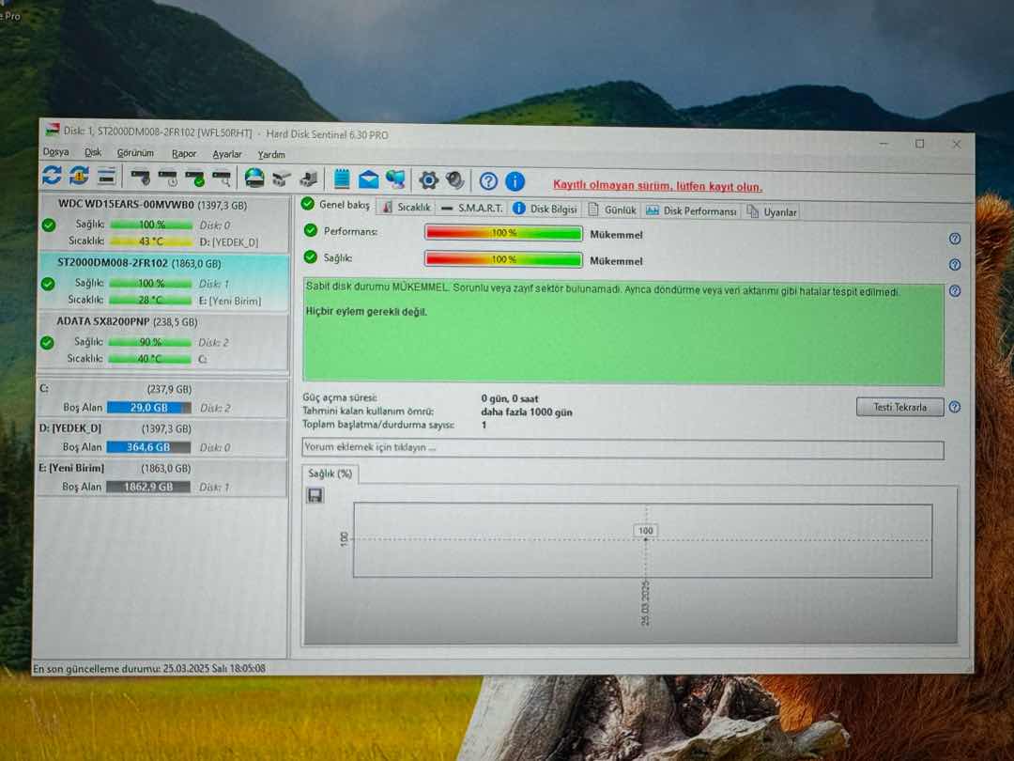The image size is (1014, 761).
Task: Click the help icon beside Sağlık Mükemmel row
Action: coord(955,265)
